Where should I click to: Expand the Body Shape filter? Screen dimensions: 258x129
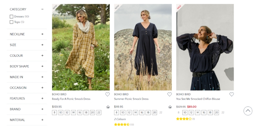tap(42, 66)
